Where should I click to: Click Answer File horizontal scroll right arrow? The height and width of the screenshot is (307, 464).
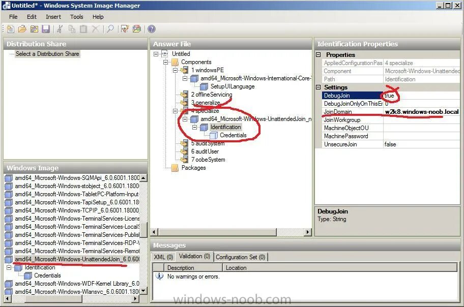tap(308, 232)
